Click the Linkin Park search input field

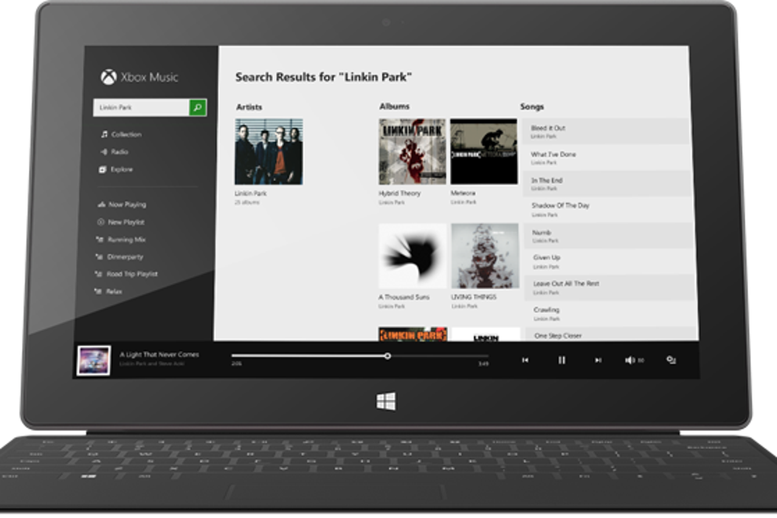[141, 107]
